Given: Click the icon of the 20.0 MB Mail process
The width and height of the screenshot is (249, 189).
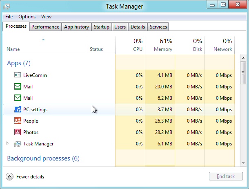Looking at the screenshot, I should tap(18, 86).
